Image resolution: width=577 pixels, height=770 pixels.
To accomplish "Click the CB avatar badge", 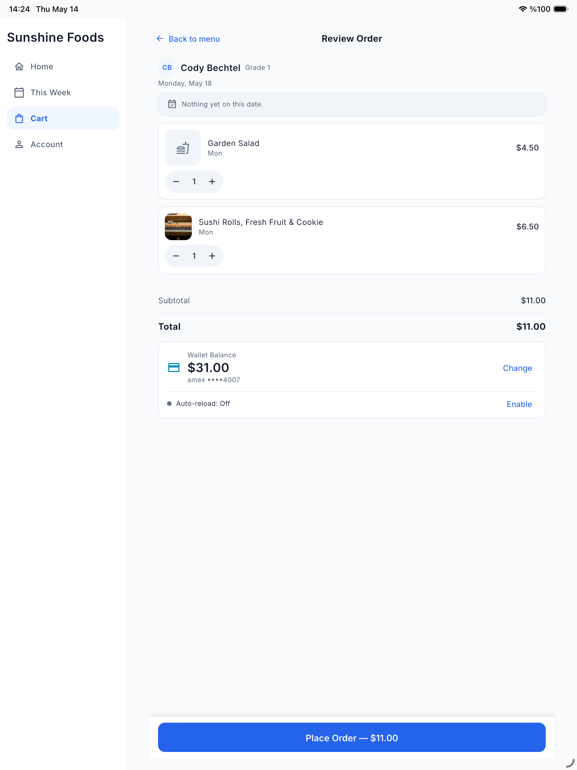I will [167, 68].
